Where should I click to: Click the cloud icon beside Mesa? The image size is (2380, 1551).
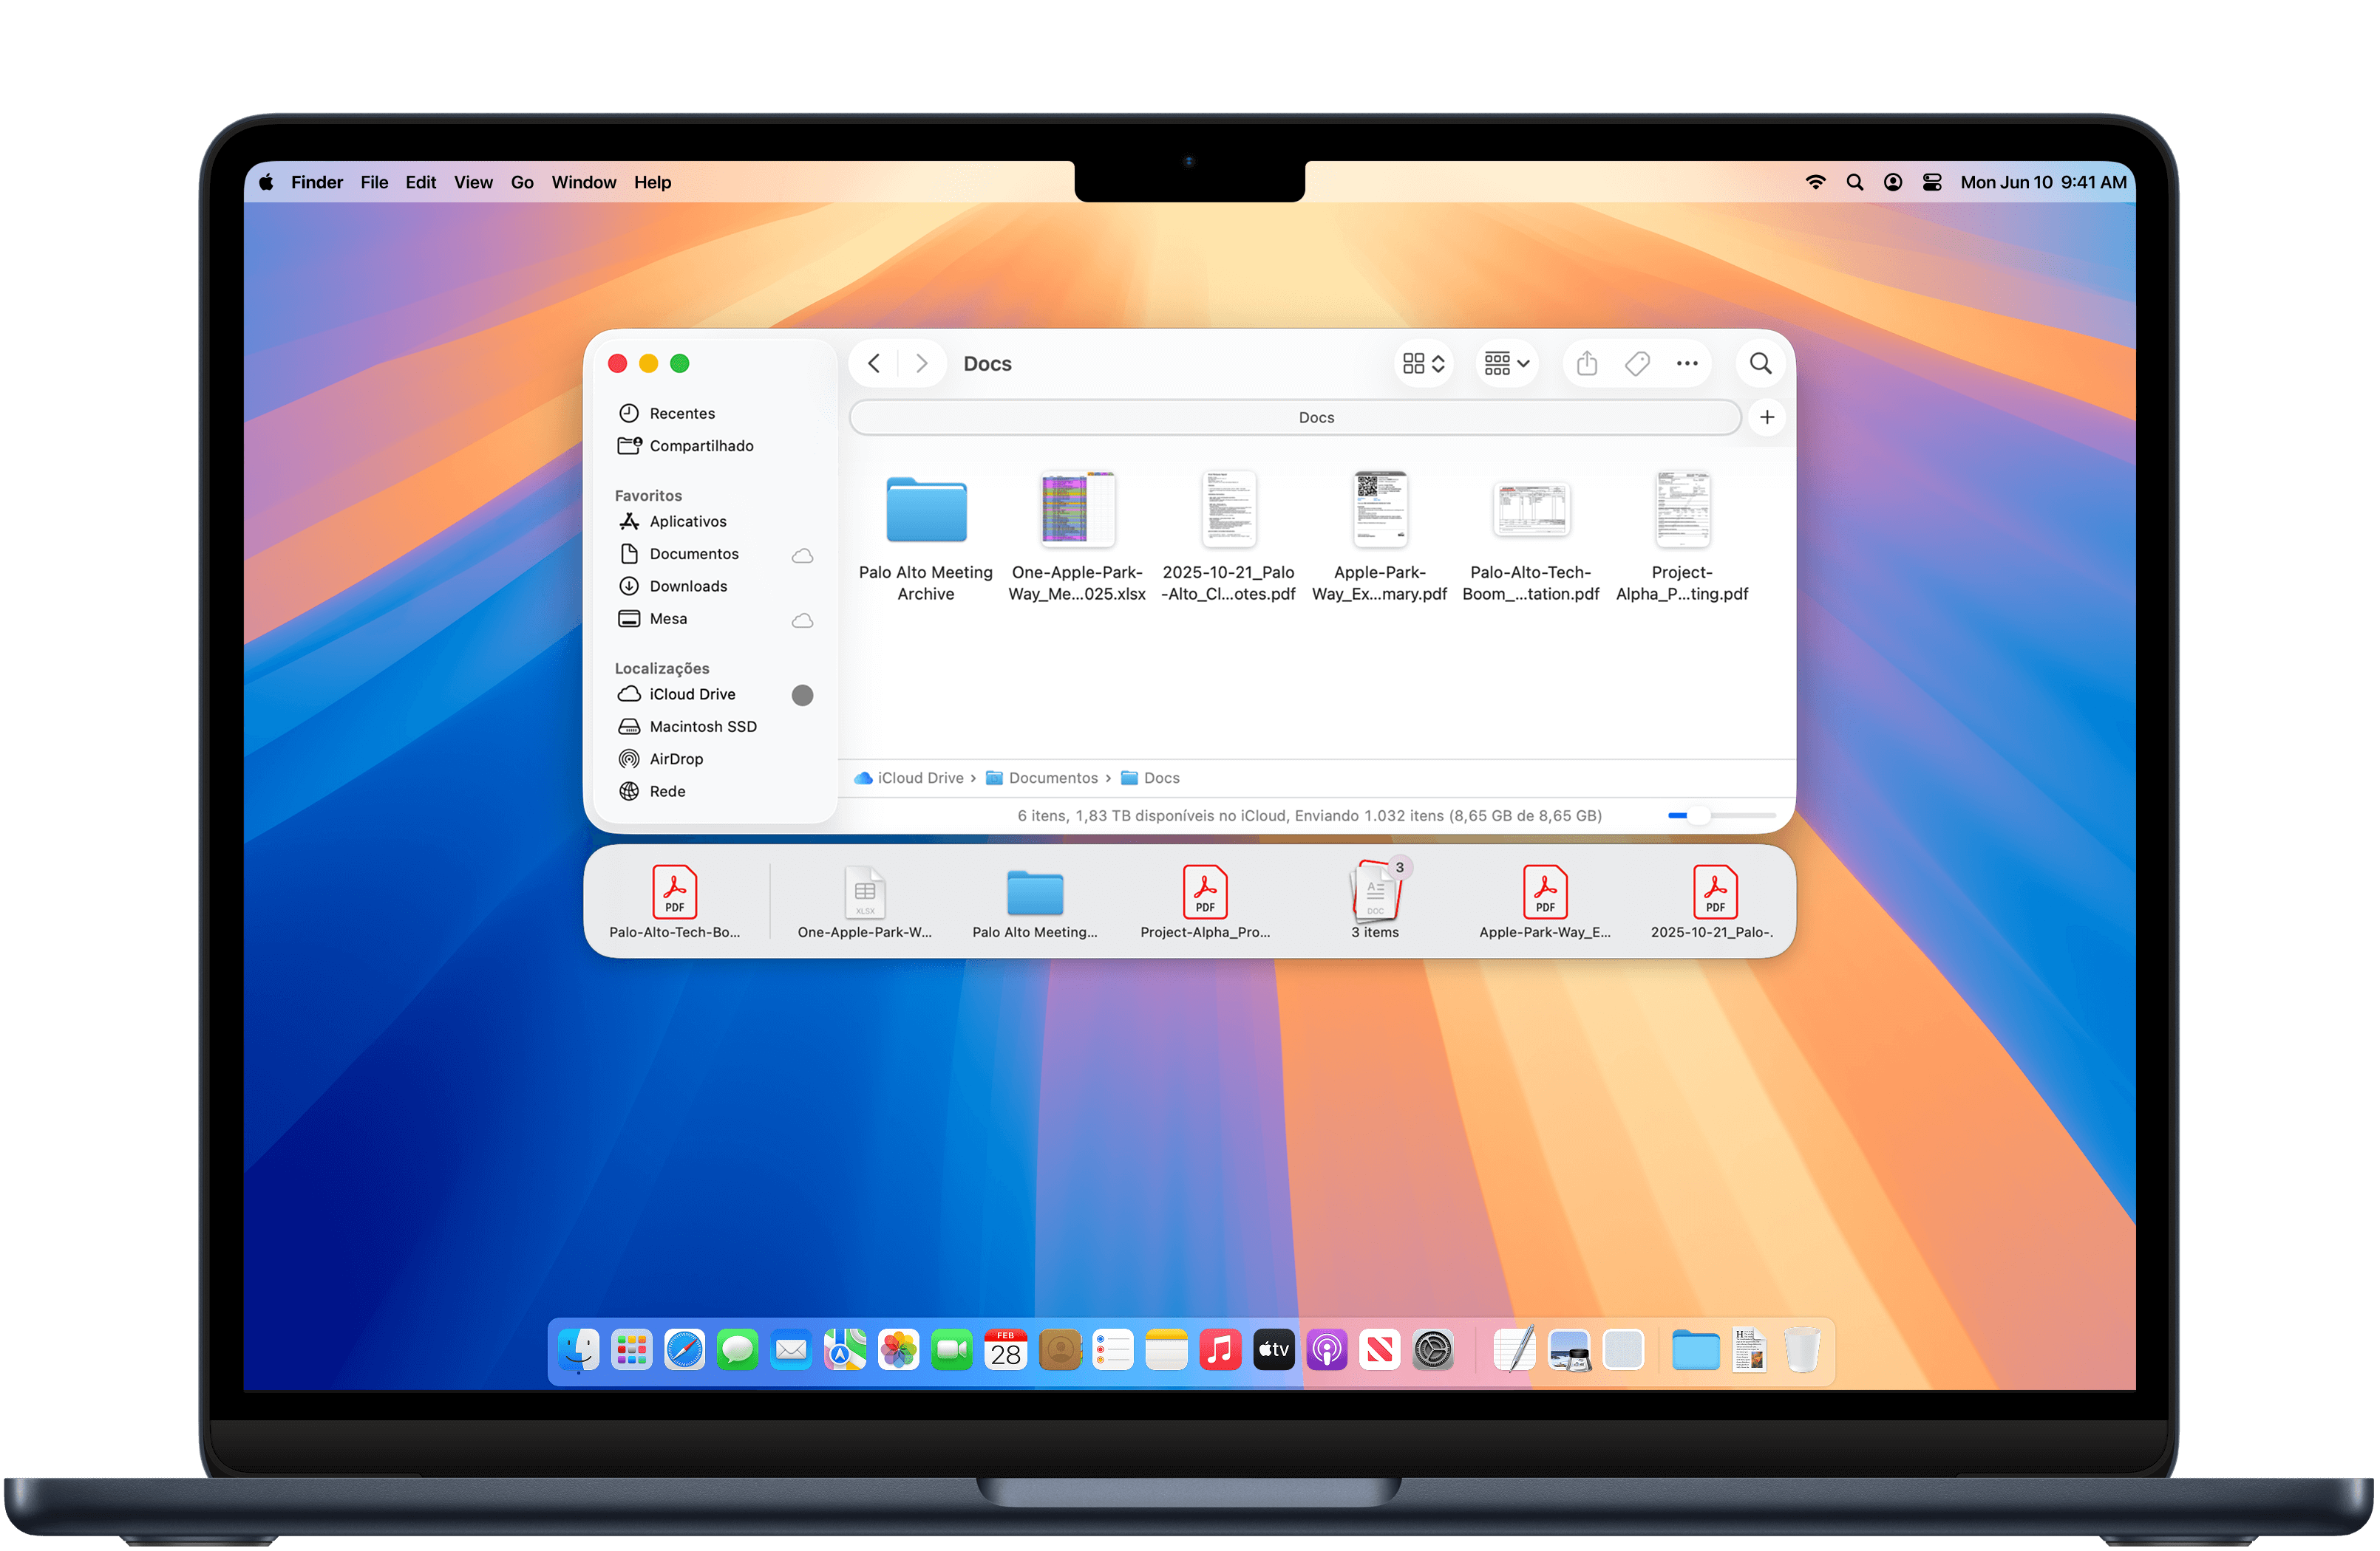point(801,620)
